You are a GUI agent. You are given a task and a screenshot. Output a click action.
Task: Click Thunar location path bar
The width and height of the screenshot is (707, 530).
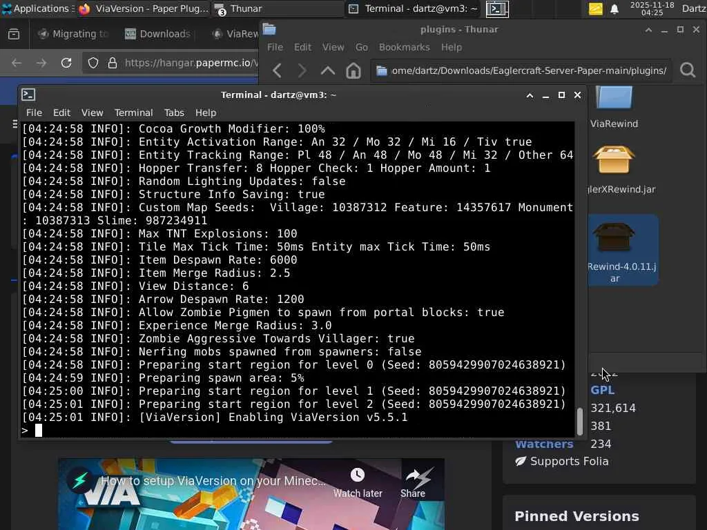click(521, 71)
